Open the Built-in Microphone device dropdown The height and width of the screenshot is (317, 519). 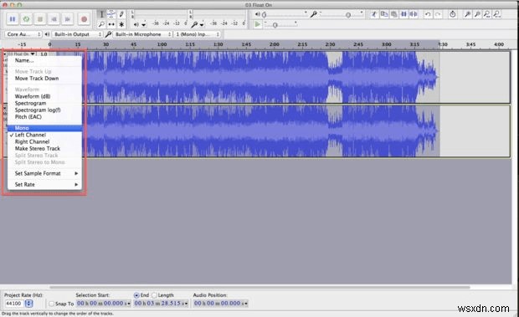pyautogui.click(x=142, y=34)
